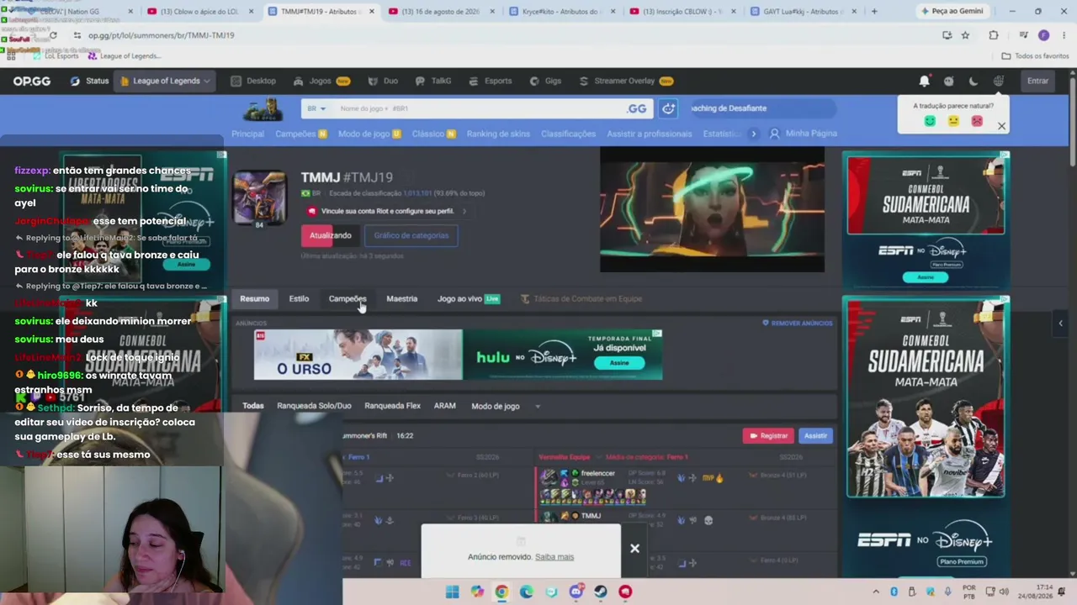This screenshot has height=605, width=1077.
Task: Go to the Duo section
Action: point(383,81)
